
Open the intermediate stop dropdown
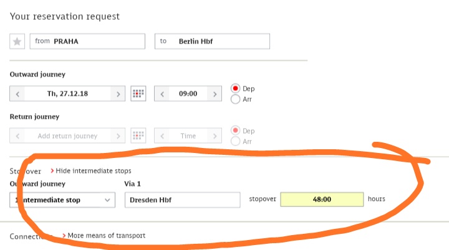(62, 200)
